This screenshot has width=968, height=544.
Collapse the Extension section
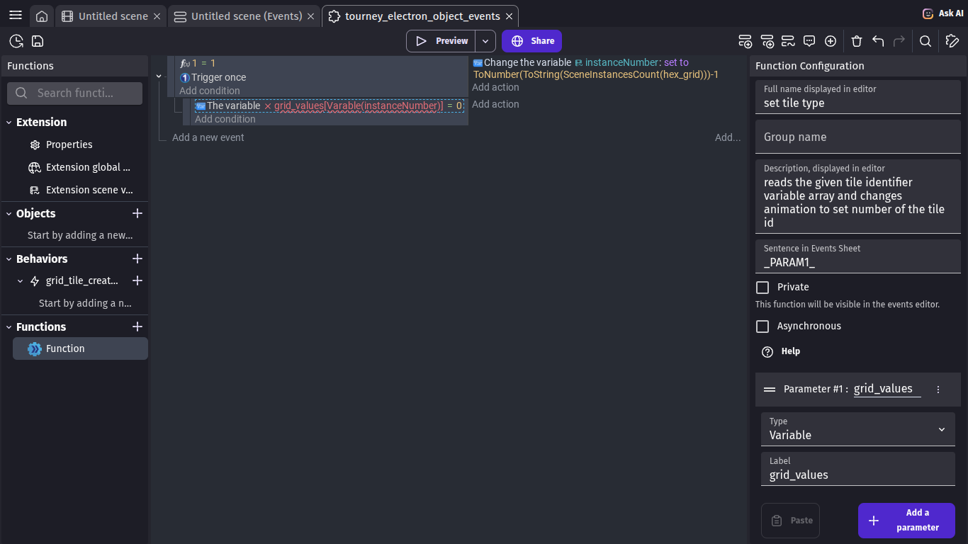pyautogui.click(x=9, y=123)
